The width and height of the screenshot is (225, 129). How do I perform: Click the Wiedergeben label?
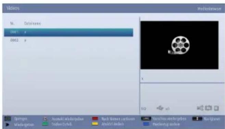click(24, 125)
